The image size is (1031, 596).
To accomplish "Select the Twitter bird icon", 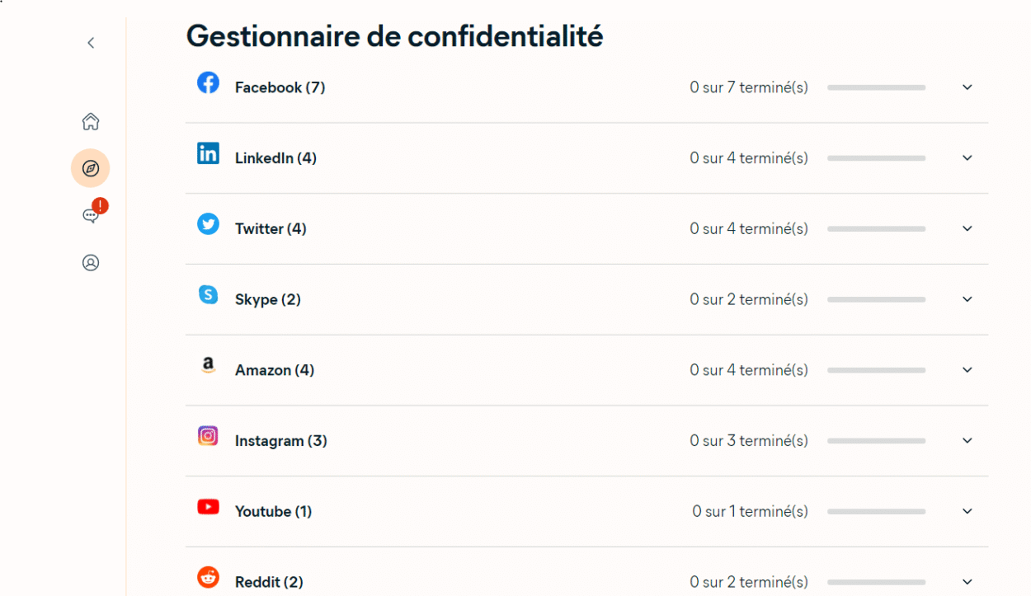I will pyautogui.click(x=208, y=223).
